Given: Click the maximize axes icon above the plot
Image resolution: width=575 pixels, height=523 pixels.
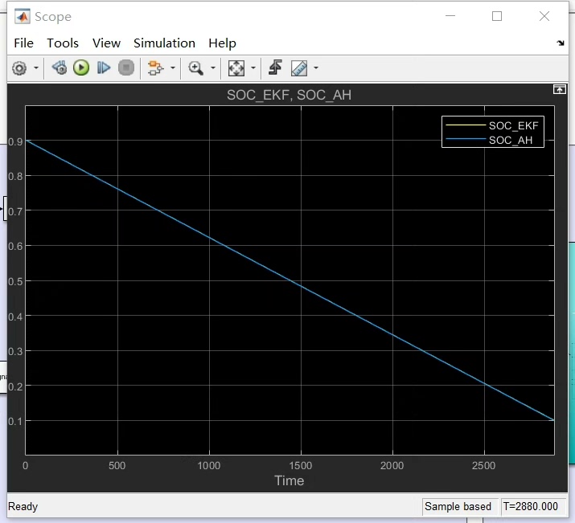Looking at the screenshot, I should (560, 89).
